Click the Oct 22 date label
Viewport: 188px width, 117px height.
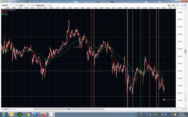pos(152,8)
